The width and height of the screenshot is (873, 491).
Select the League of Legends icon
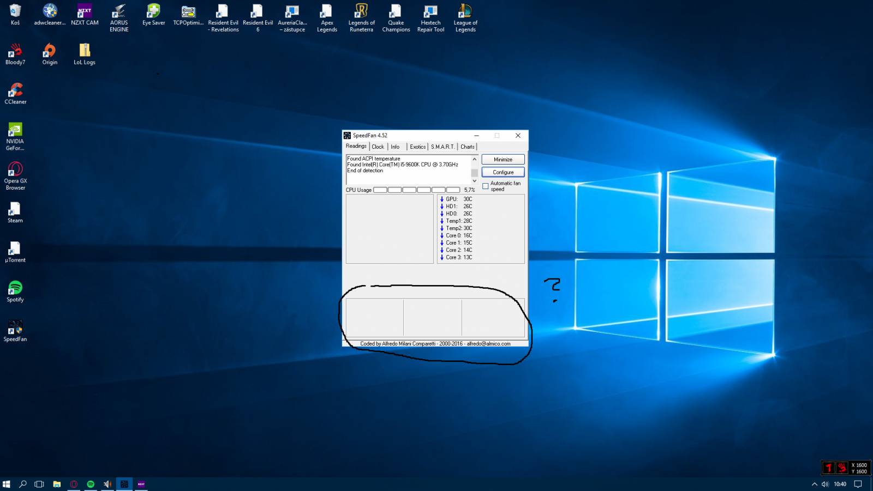[465, 18]
